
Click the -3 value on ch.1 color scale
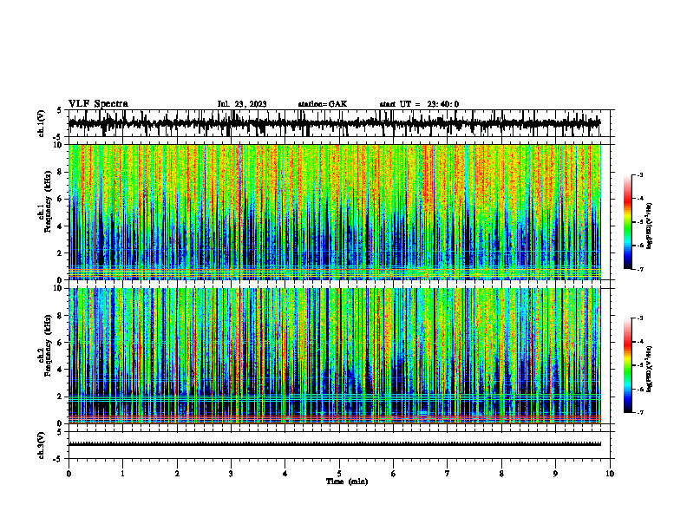coord(639,175)
